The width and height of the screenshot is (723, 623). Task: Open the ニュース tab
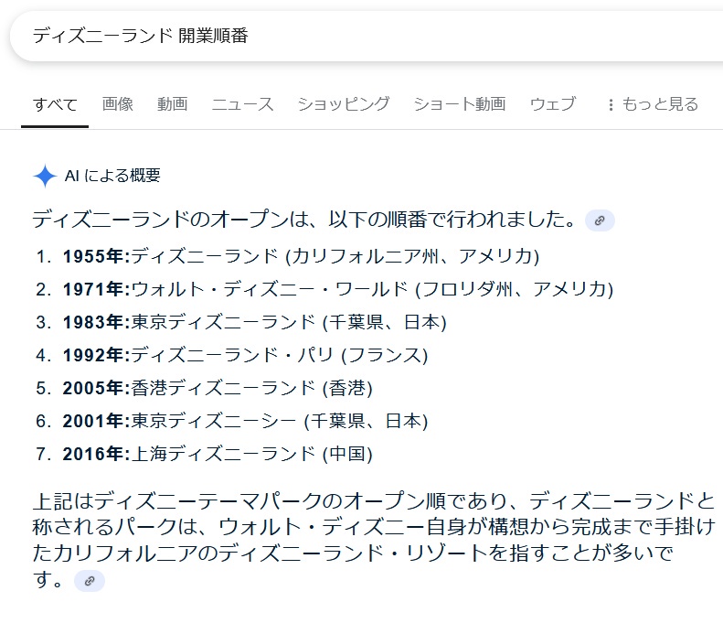[x=242, y=104]
